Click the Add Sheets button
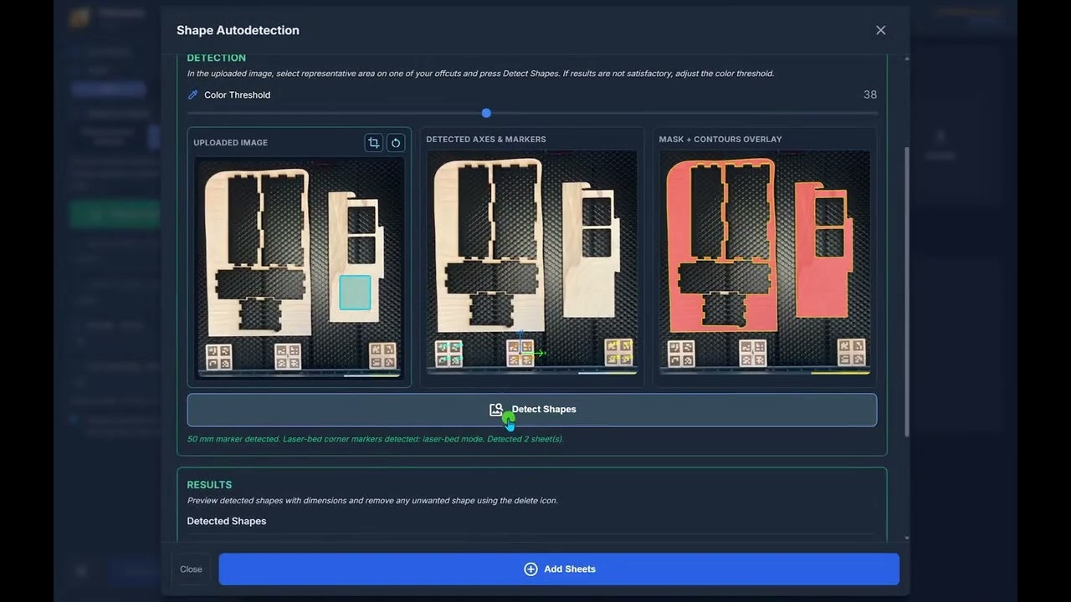This screenshot has height=602, width=1071. tap(559, 569)
